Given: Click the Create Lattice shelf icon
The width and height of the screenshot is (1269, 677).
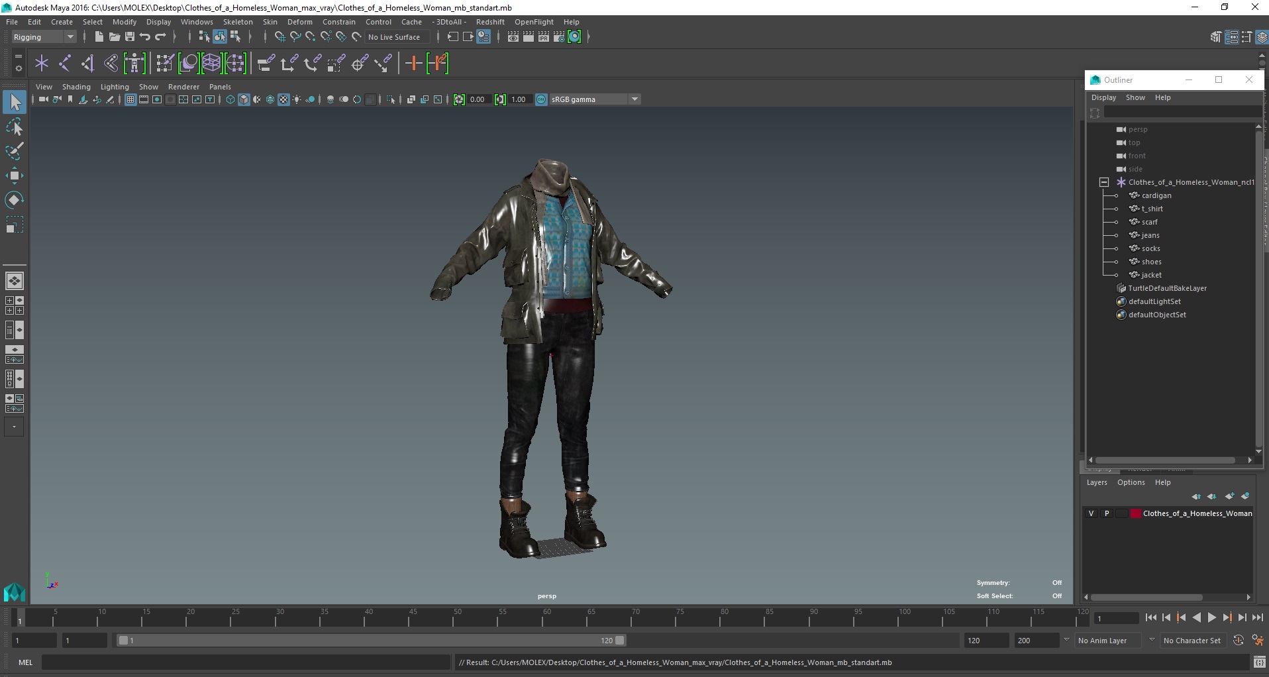Looking at the screenshot, I should tap(211, 64).
